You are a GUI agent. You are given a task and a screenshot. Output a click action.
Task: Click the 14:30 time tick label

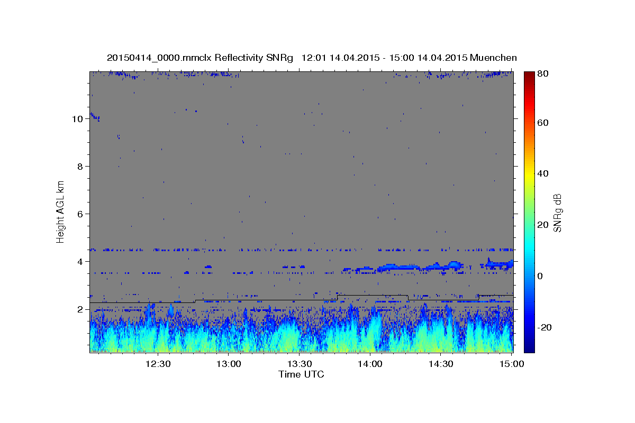tap(440, 364)
